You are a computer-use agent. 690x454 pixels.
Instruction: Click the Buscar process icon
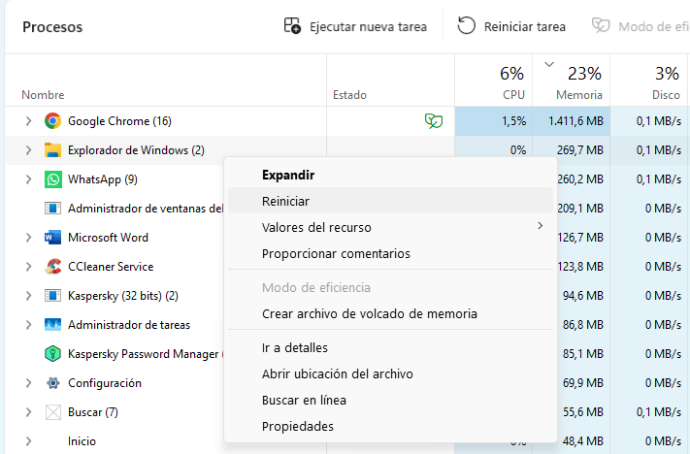(x=52, y=412)
